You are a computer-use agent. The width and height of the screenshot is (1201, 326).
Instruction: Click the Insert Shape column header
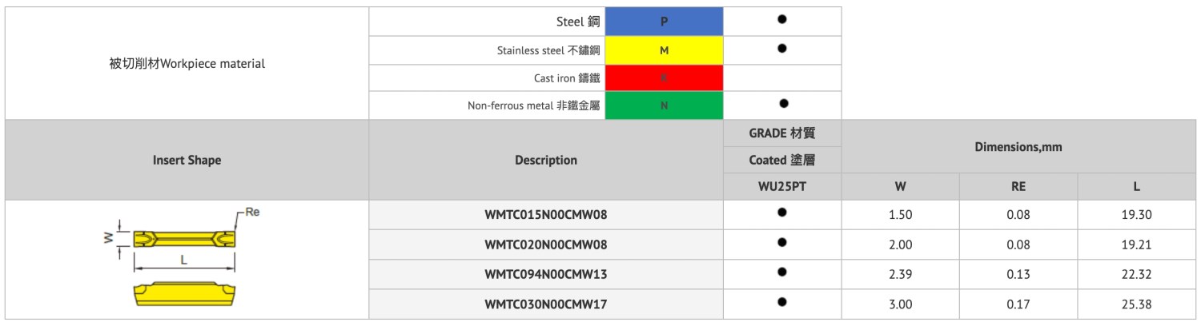coord(187,160)
